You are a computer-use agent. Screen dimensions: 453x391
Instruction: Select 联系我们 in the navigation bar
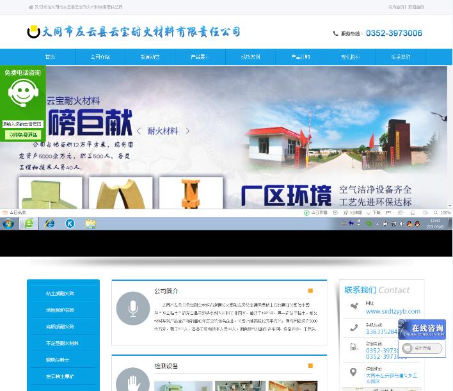401,57
